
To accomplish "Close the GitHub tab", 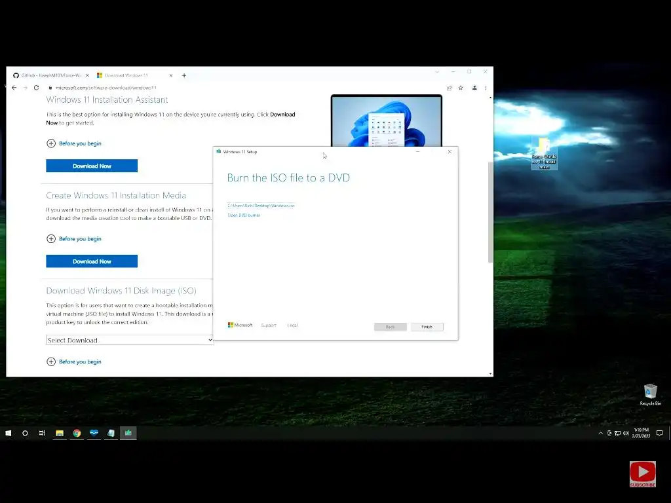I will pos(87,75).
